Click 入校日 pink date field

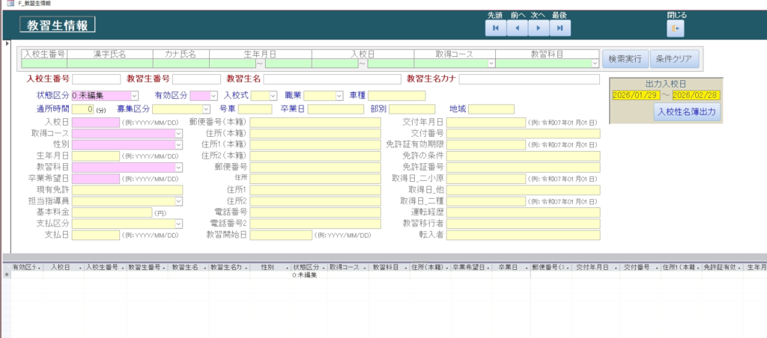(96, 122)
